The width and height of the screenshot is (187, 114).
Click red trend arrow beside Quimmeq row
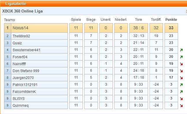[182, 106]
